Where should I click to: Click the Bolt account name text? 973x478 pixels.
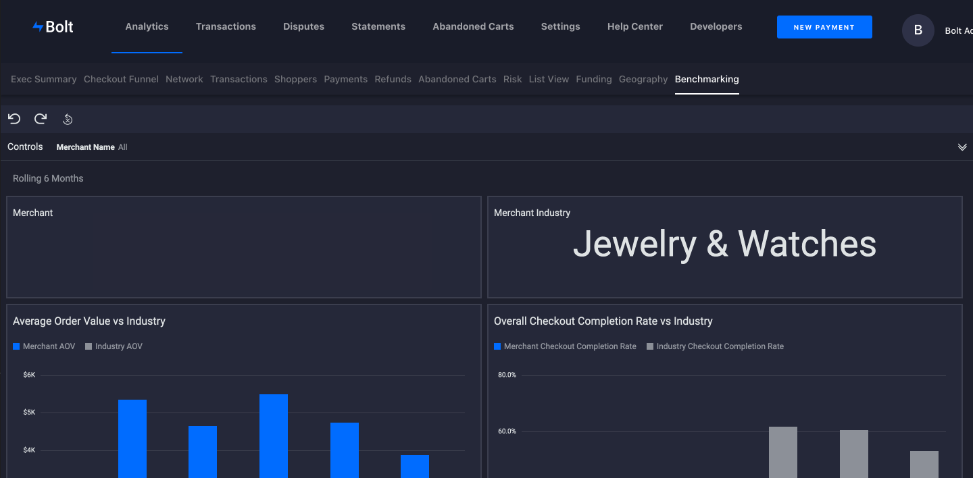pyautogui.click(x=958, y=30)
